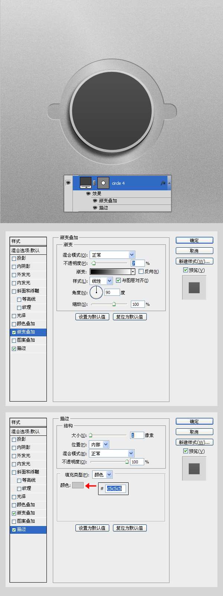Click the fx icon on circle 4 layer
Image resolution: width=223 pixels, height=596 pixels.
(x=163, y=183)
